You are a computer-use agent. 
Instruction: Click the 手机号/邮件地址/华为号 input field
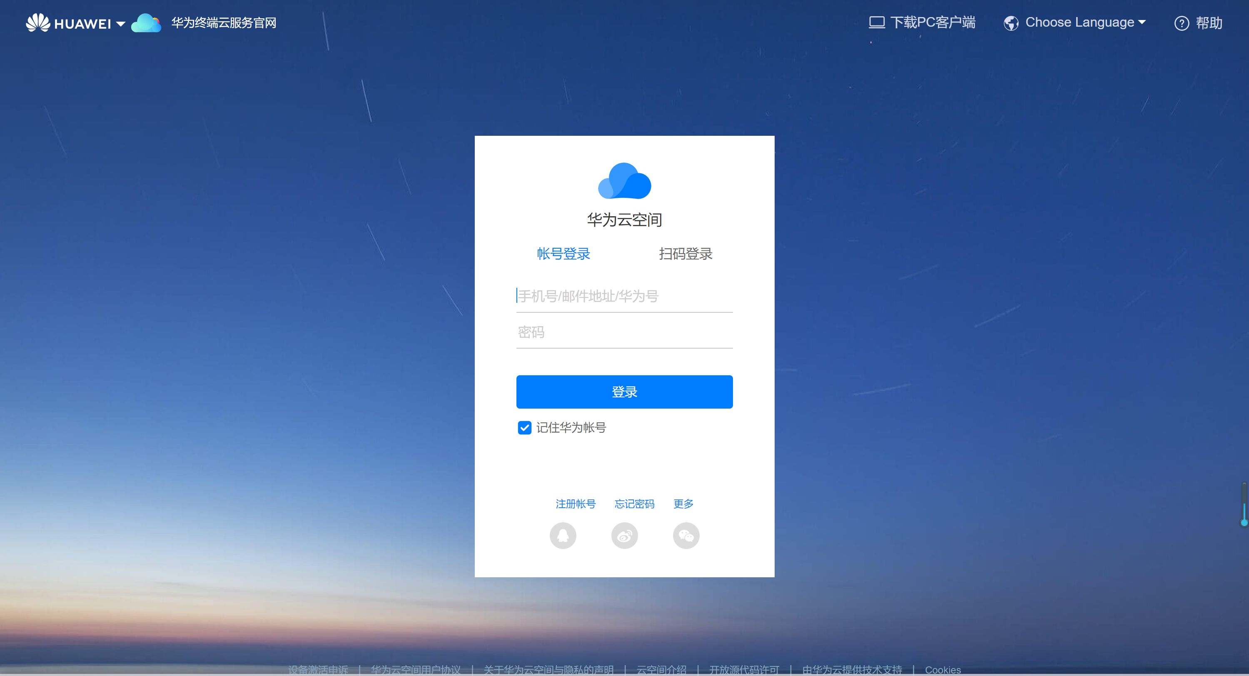pyautogui.click(x=624, y=296)
